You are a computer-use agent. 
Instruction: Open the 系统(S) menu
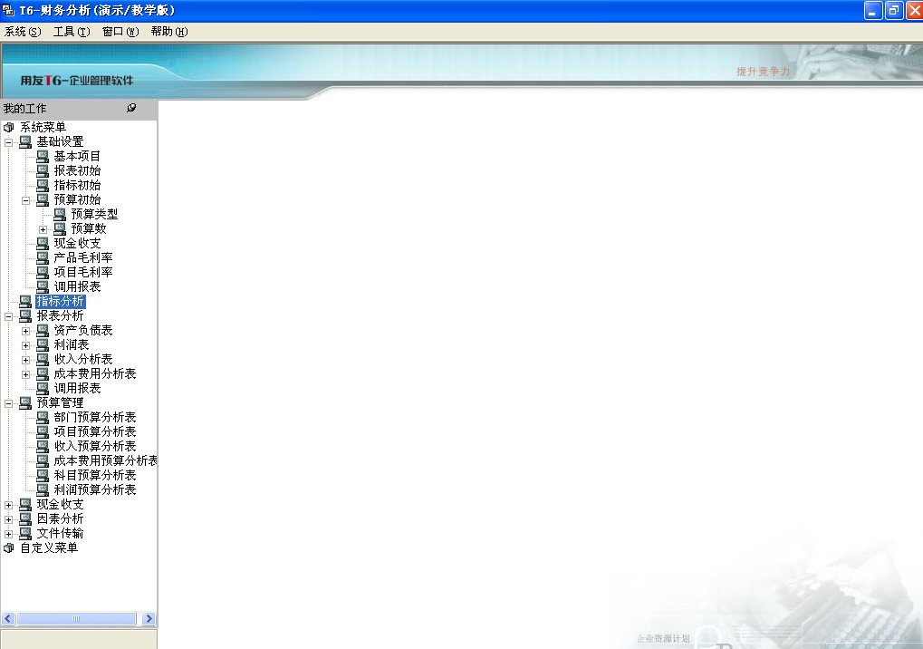23,32
